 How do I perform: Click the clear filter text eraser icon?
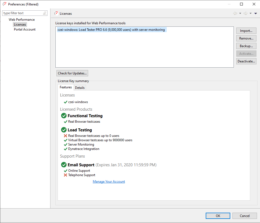pyautogui.click(x=44, y=13)
